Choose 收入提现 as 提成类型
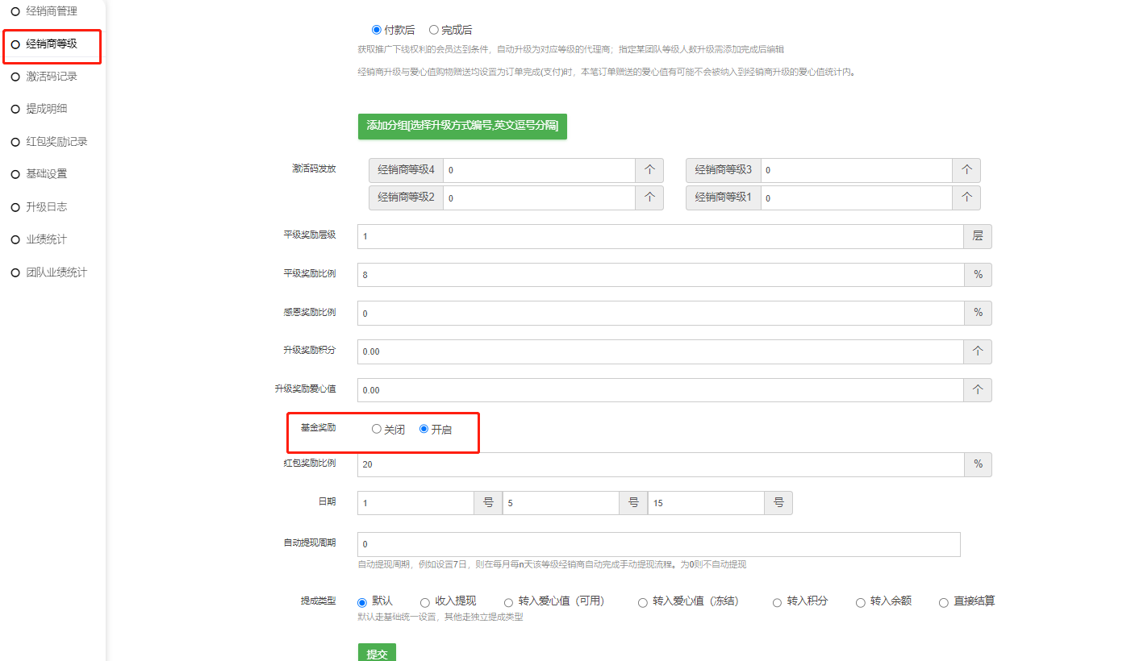This screenshot has height=661, width=1131. 425,602
